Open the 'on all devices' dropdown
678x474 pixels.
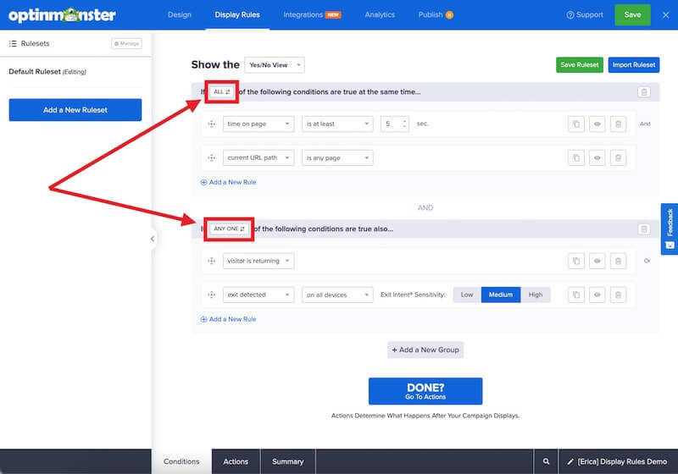[337, 295]
